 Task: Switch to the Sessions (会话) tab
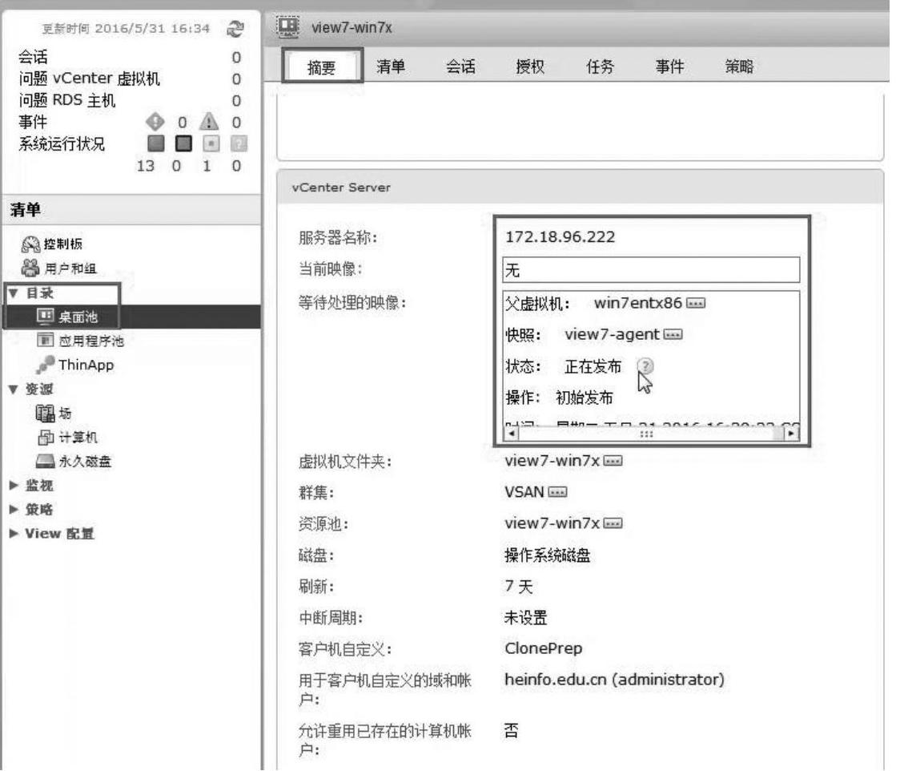(460, 67)
